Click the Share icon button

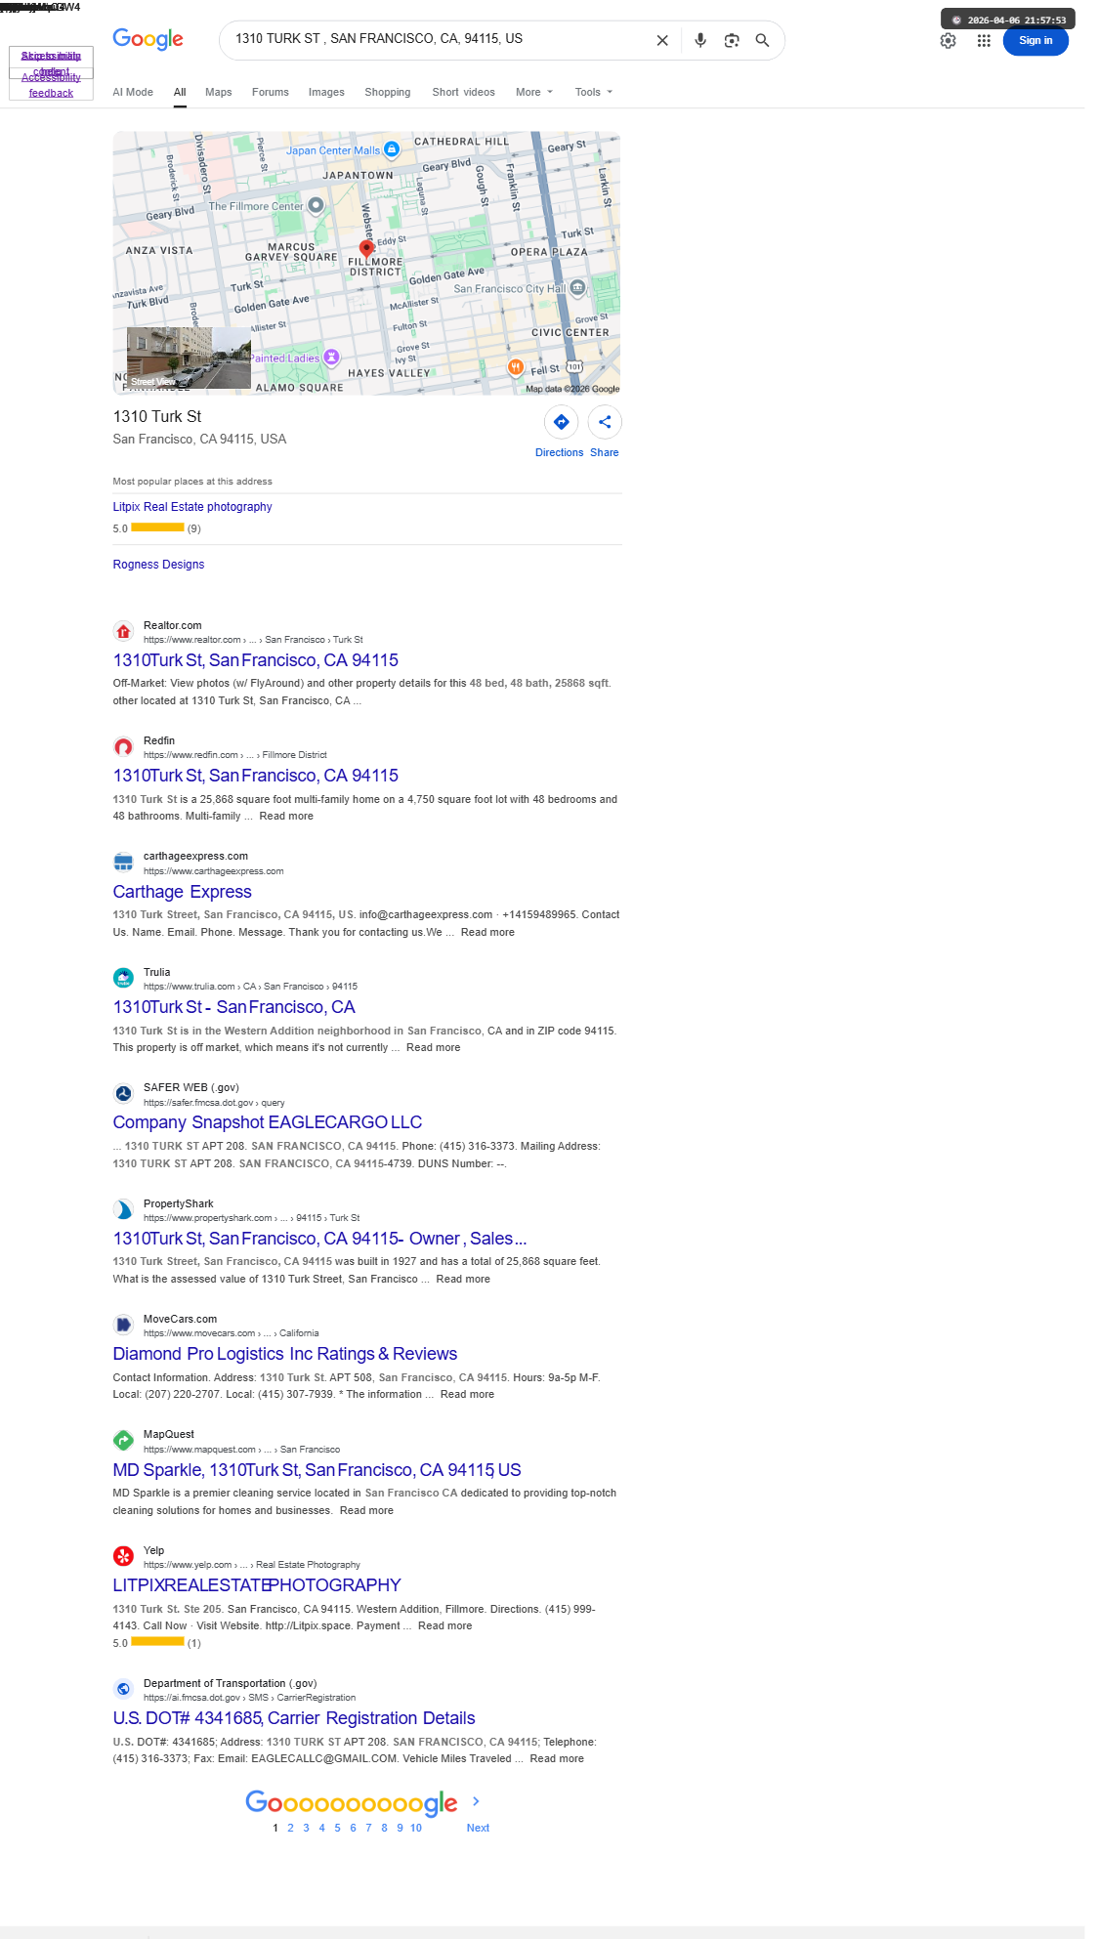click(x=605, y=422)
